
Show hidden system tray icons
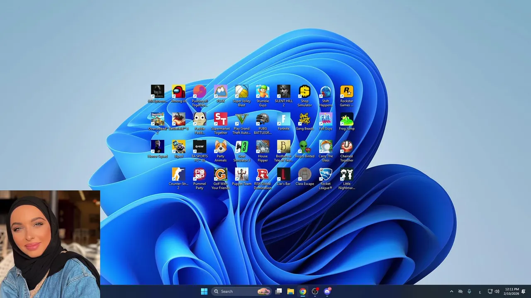point(451,291)
